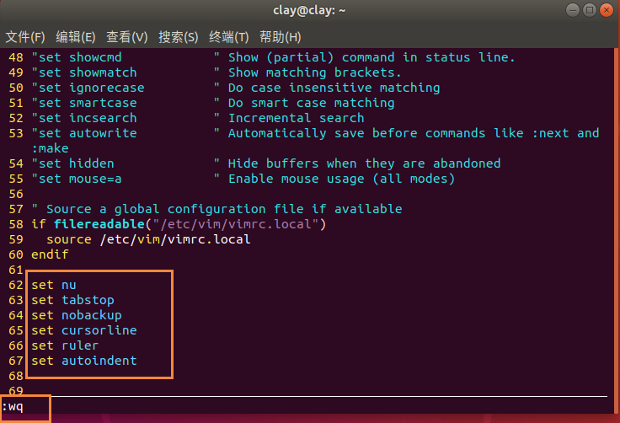Screen dimensions: 620x423
Task: Click the "set smartcase" text
Action: point(84,103)
